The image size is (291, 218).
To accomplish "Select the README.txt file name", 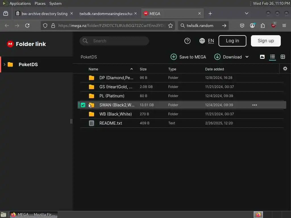I will pos(111,123).
